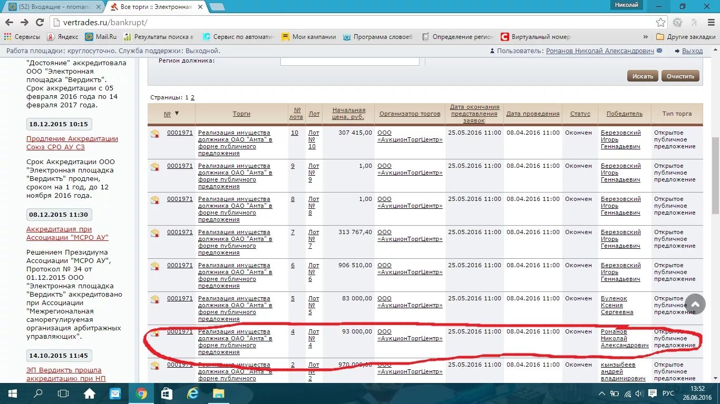Open Chrome from the taskbar

coord(141,393)
